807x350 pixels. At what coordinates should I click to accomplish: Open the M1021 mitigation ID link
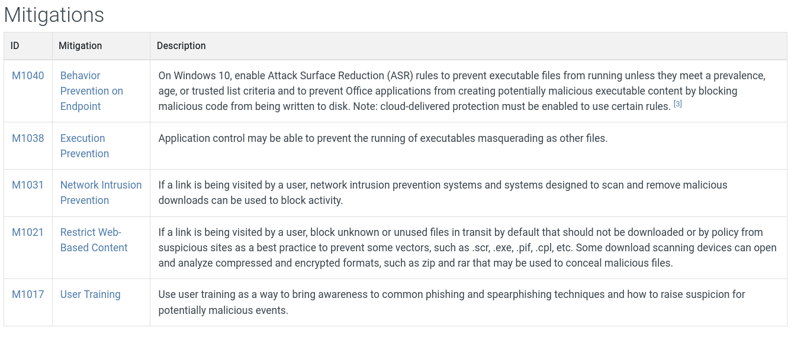[x=28, y=232]
